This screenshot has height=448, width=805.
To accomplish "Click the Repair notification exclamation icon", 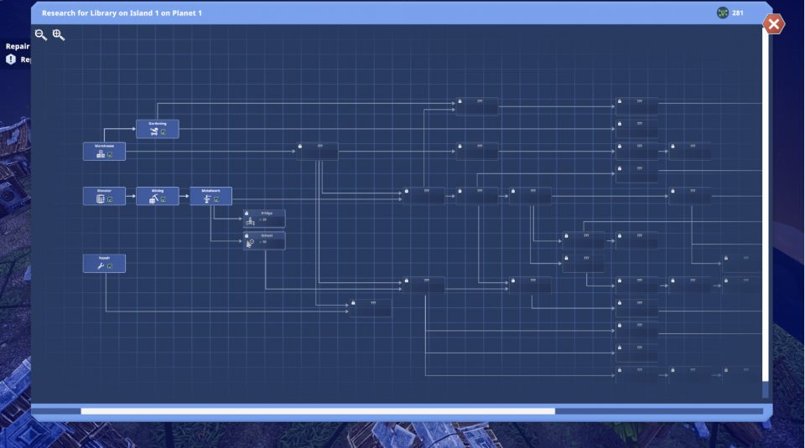I will tap(11, 59).
